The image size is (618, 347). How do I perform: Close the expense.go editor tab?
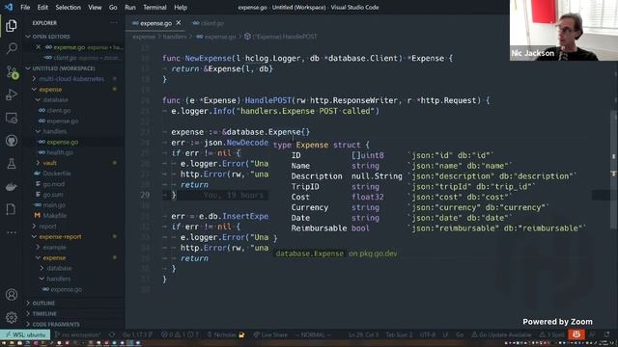179,23
